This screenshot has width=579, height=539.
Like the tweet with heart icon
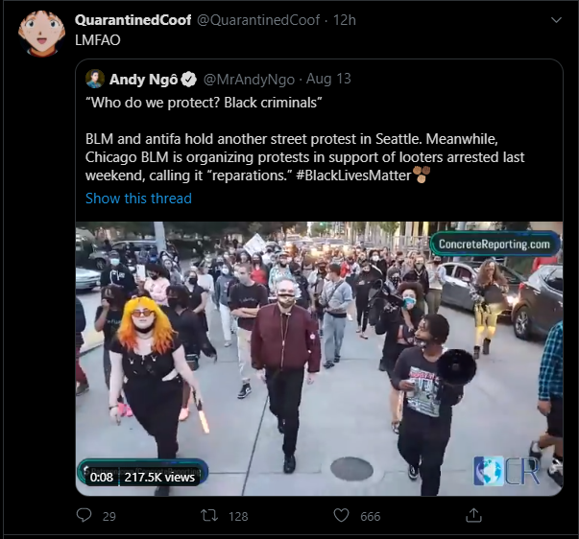pos(341,515)
